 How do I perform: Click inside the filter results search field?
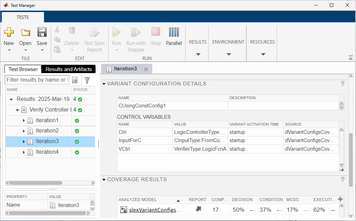click(x=37, y=80)
